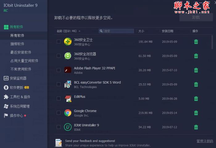Click the publisher text BCL Technologies
The height and width of the screenshot is (148, 216).
click(85, 87)
